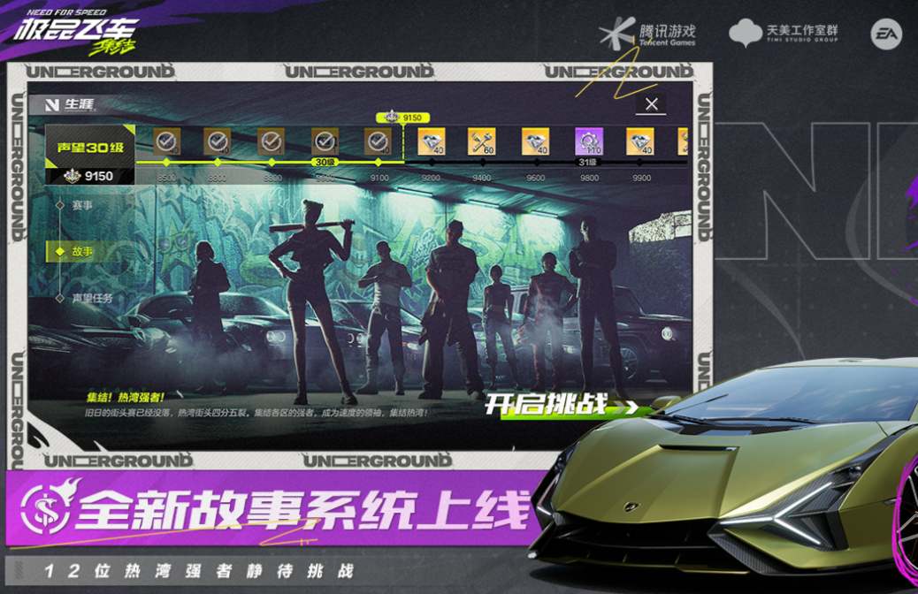918x594 pixels.
Task: Click the EA logo in top right
Action: 885,34
